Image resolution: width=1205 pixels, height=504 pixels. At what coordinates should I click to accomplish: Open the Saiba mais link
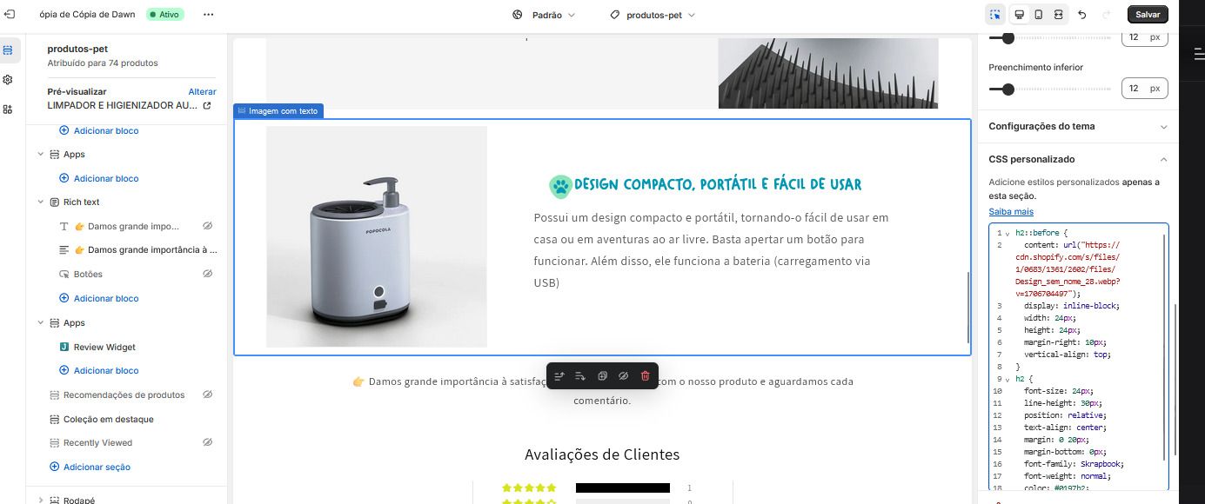1011,212
